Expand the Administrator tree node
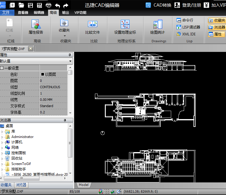Image resolution: width=226 pixels, height=195 pixels. 2,137
